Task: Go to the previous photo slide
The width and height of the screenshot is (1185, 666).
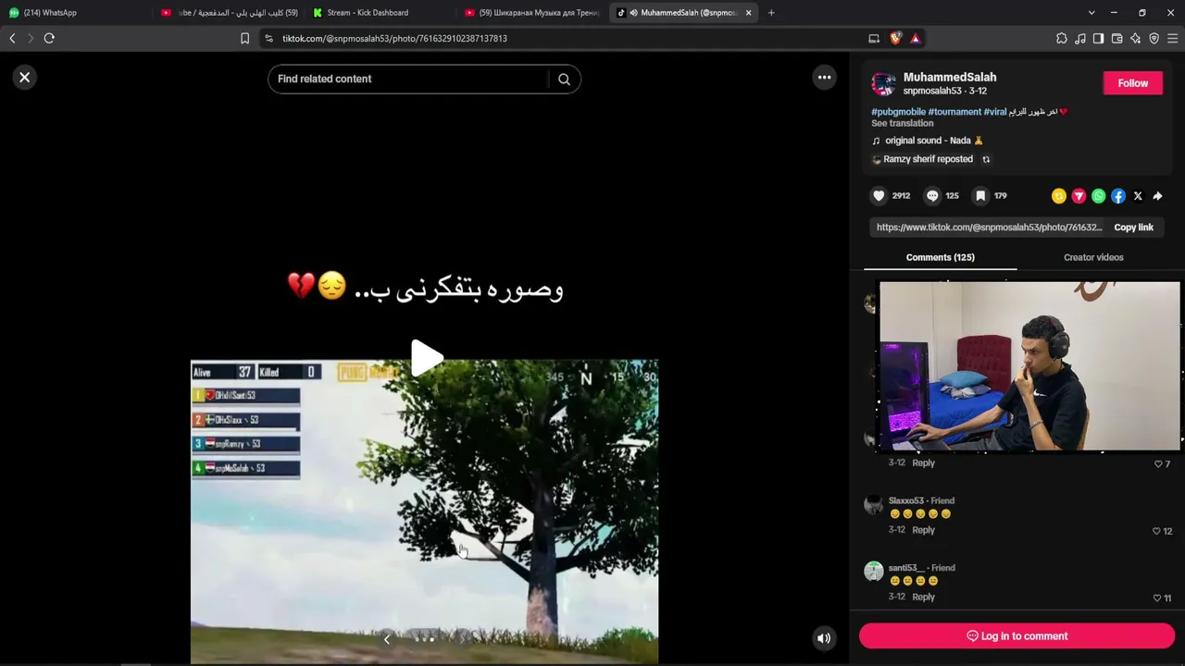Action: (387, 638)
